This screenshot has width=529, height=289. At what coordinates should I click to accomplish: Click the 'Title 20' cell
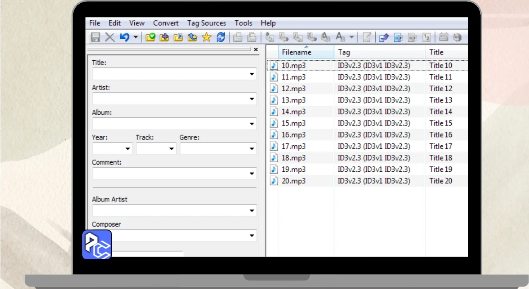click(441, 181)
